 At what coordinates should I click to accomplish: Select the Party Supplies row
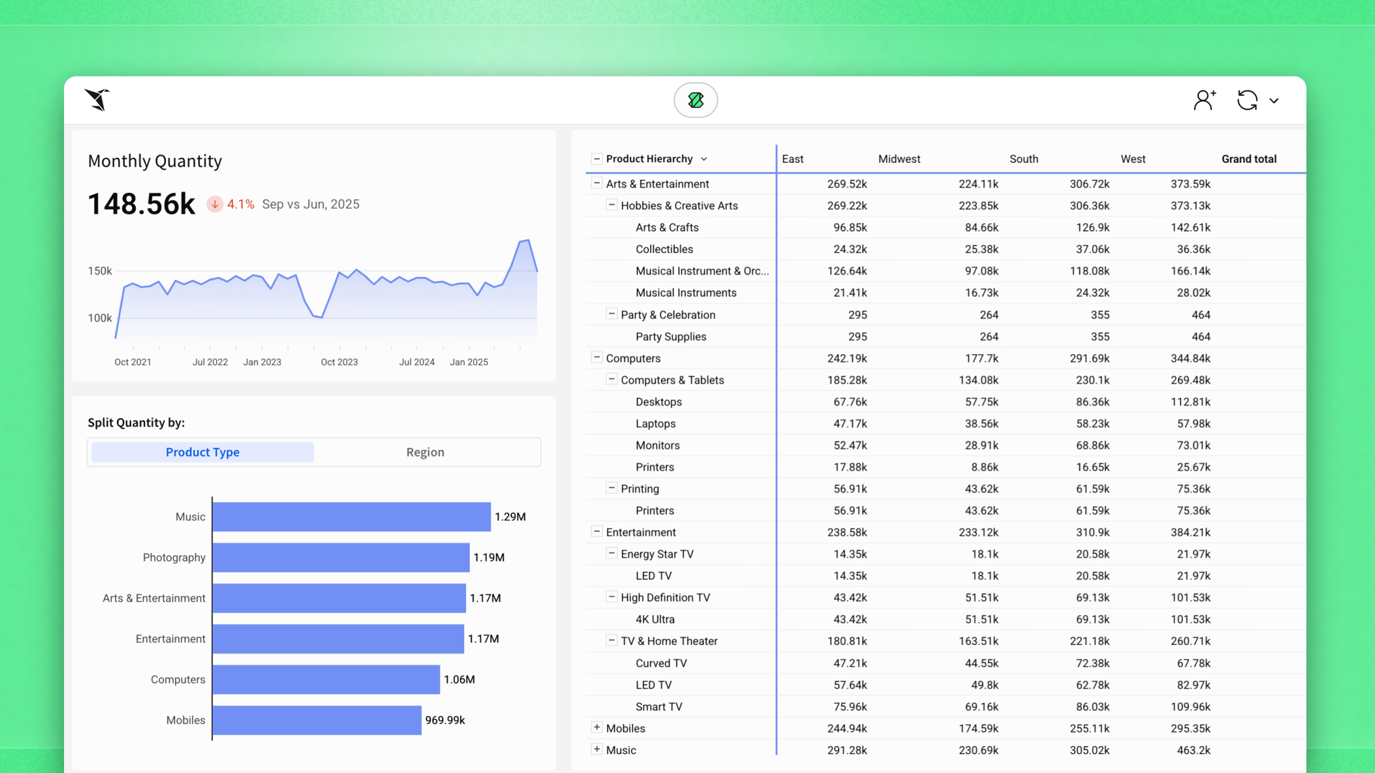point(670,337)
